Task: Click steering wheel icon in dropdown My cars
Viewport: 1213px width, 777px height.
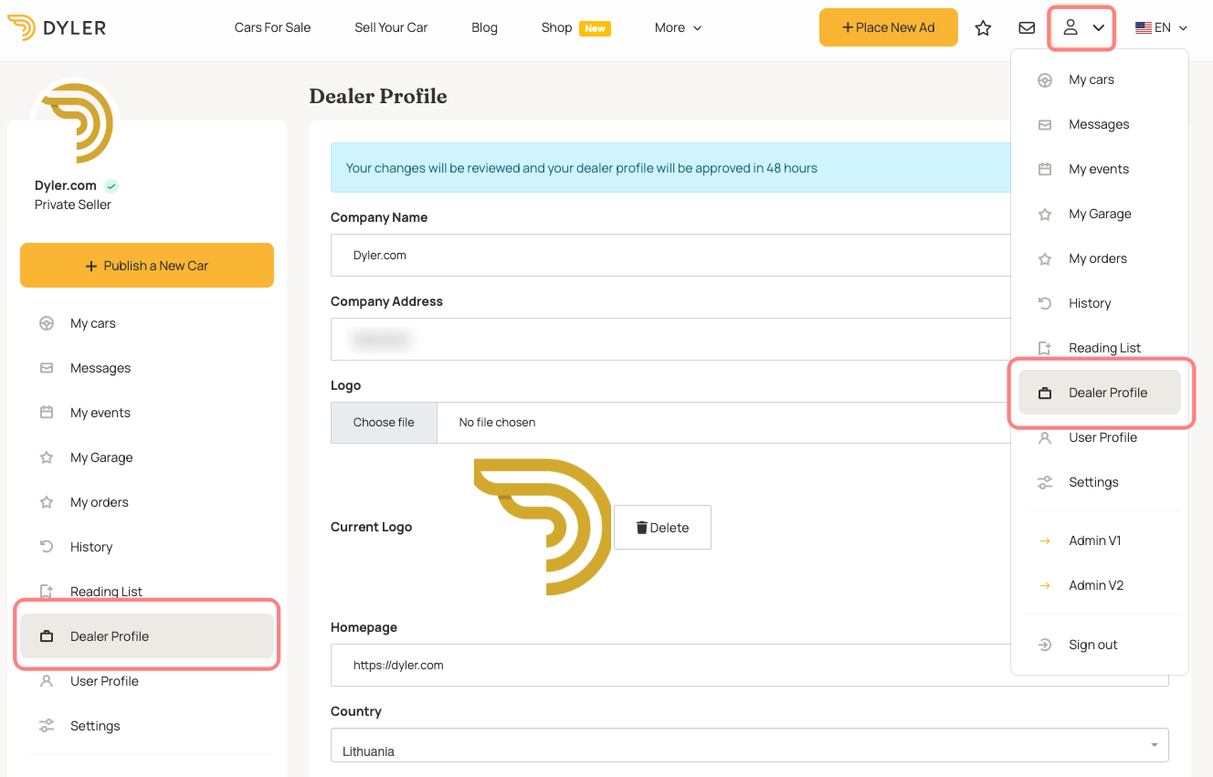Action: click(1045, 79)
